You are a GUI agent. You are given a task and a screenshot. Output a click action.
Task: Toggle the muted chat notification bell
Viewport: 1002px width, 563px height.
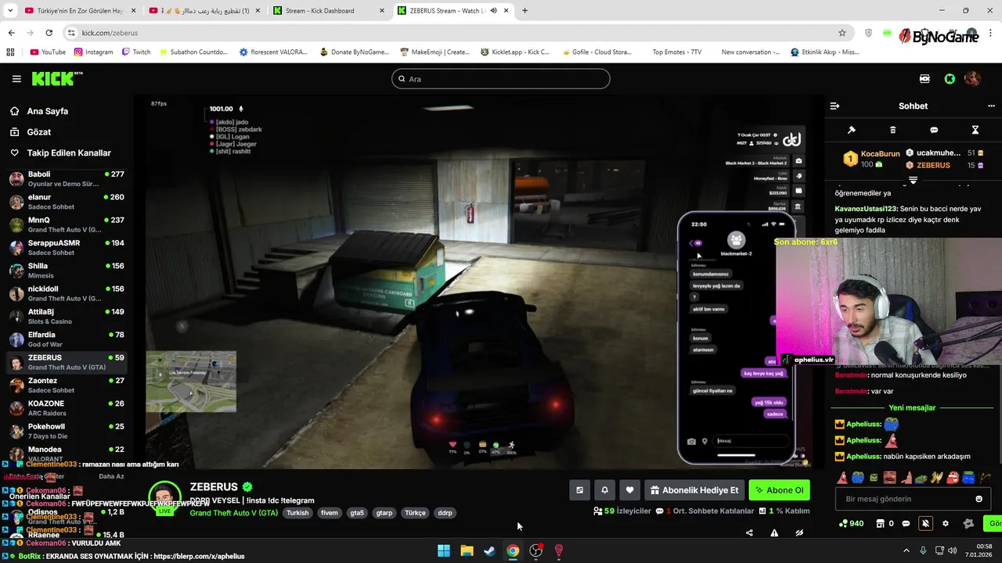pyautogui.click(x=925, y=524)
